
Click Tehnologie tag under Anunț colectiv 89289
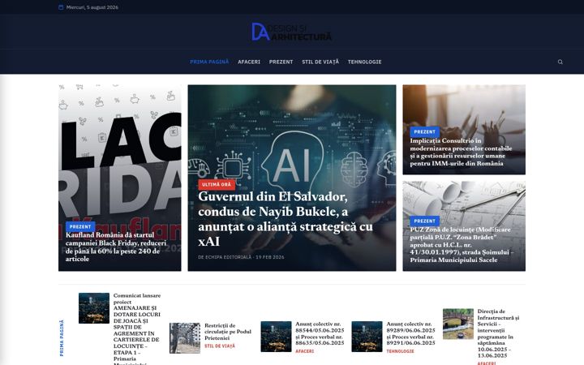point(400,351)
